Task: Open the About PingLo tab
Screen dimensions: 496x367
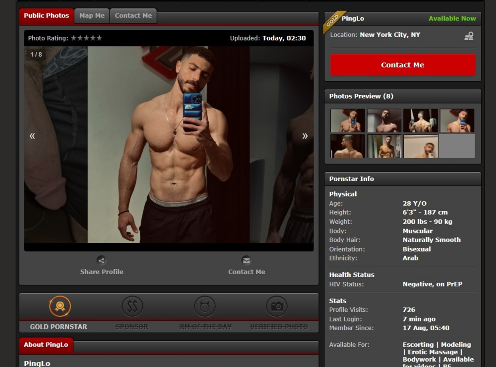Action: pos(46,345)
